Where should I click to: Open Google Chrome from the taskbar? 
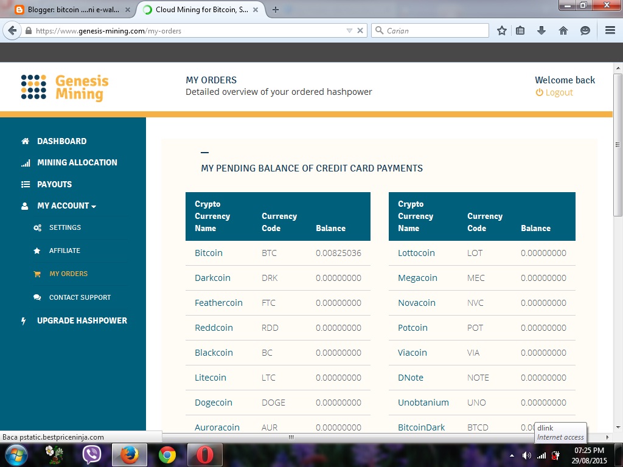click(167, 455)
